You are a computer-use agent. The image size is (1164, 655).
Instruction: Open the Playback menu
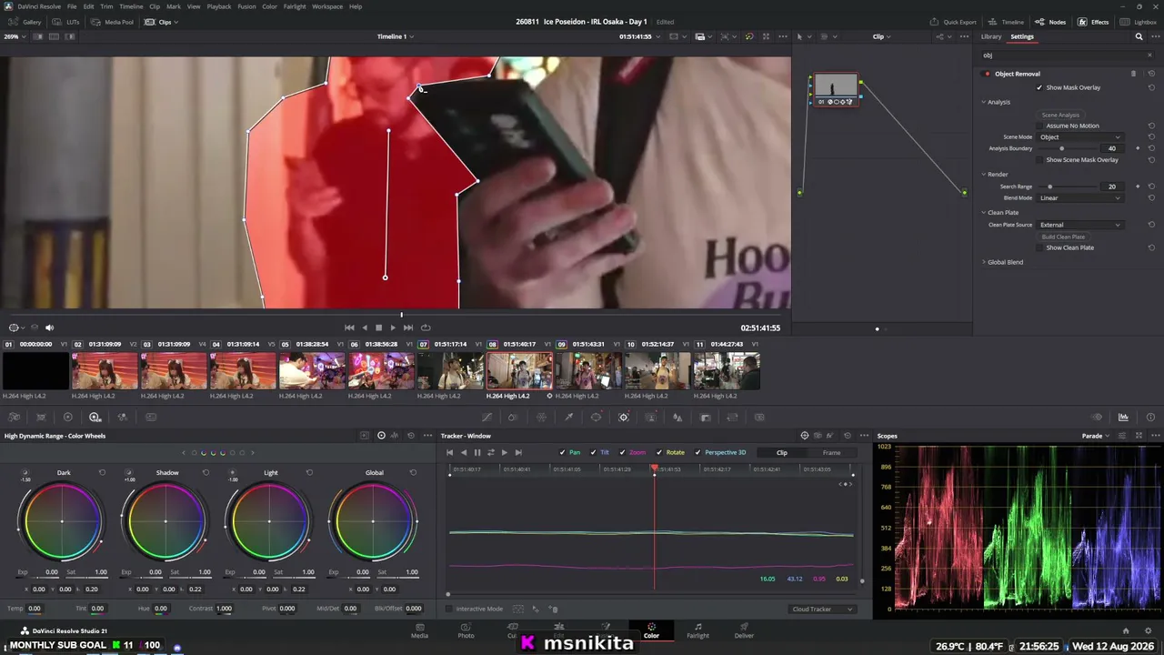point(219,6)
